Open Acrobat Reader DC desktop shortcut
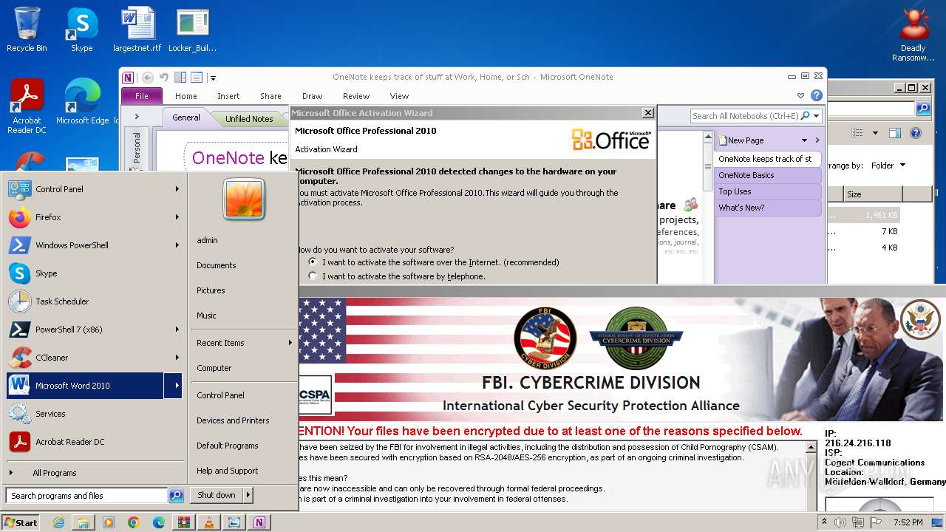This screenshot has height=532, width=946. point(27,106)
